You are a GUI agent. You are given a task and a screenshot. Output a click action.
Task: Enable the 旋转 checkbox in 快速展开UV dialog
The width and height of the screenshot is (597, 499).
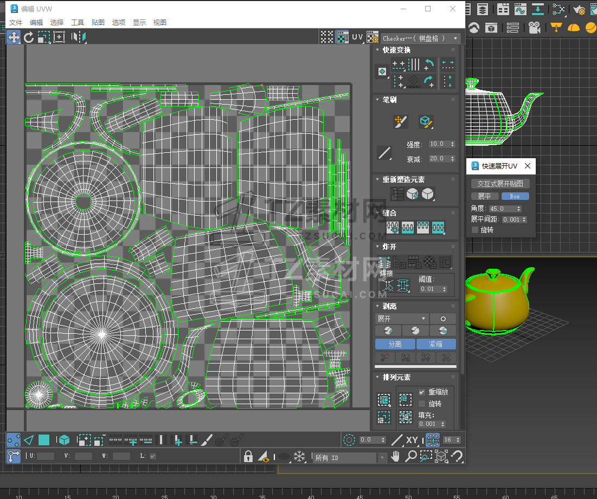(476, 230)
